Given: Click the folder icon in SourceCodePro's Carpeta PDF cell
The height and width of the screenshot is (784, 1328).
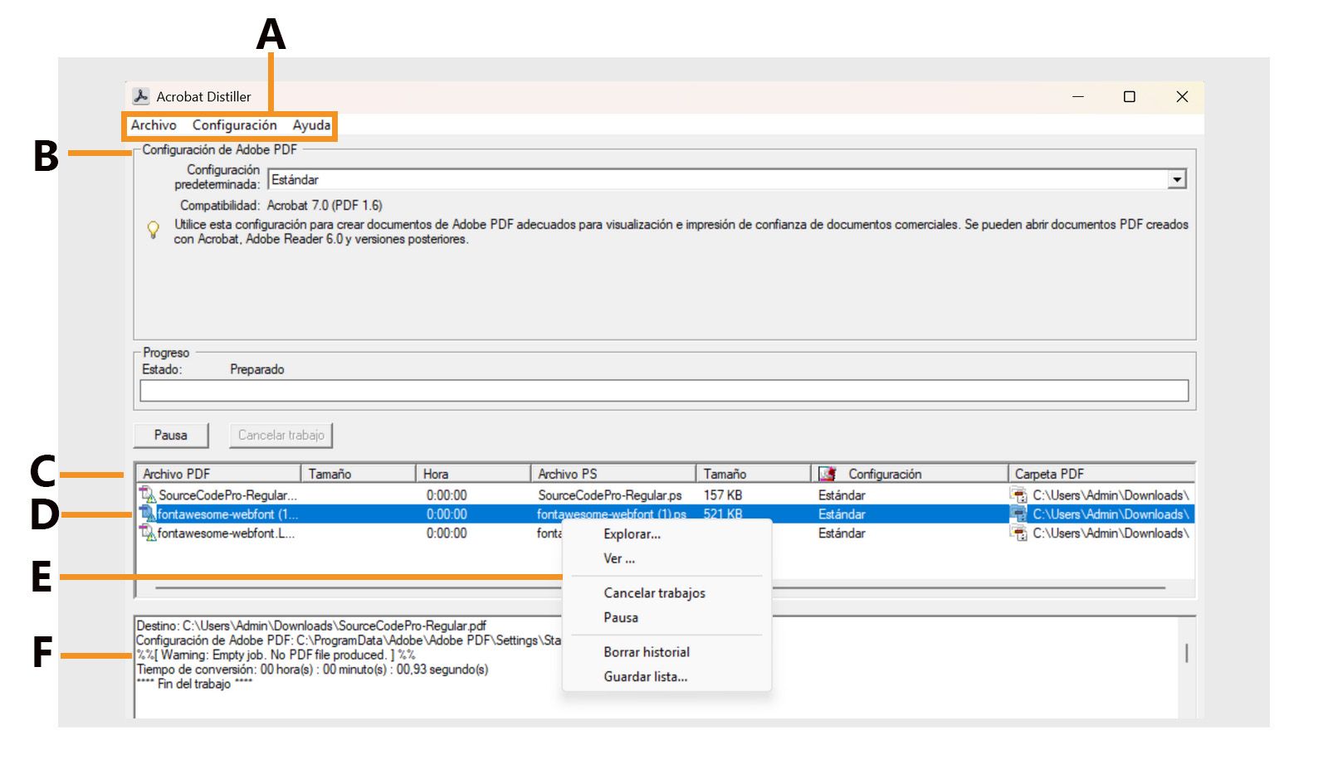Looking at the screenshot, I should coord(1018,494).
